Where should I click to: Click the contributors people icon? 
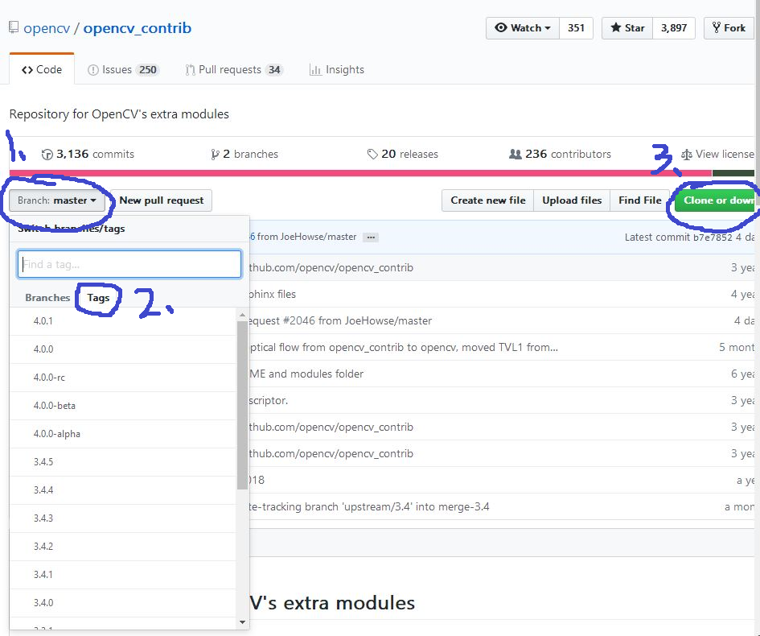[x=515, y=154]
